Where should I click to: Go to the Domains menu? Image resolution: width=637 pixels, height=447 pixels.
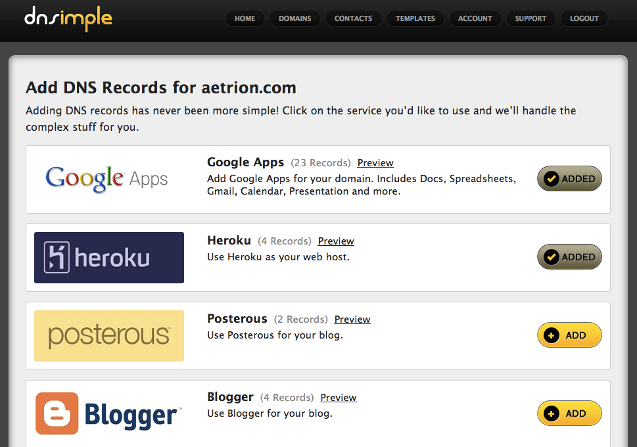coord(295,18)
